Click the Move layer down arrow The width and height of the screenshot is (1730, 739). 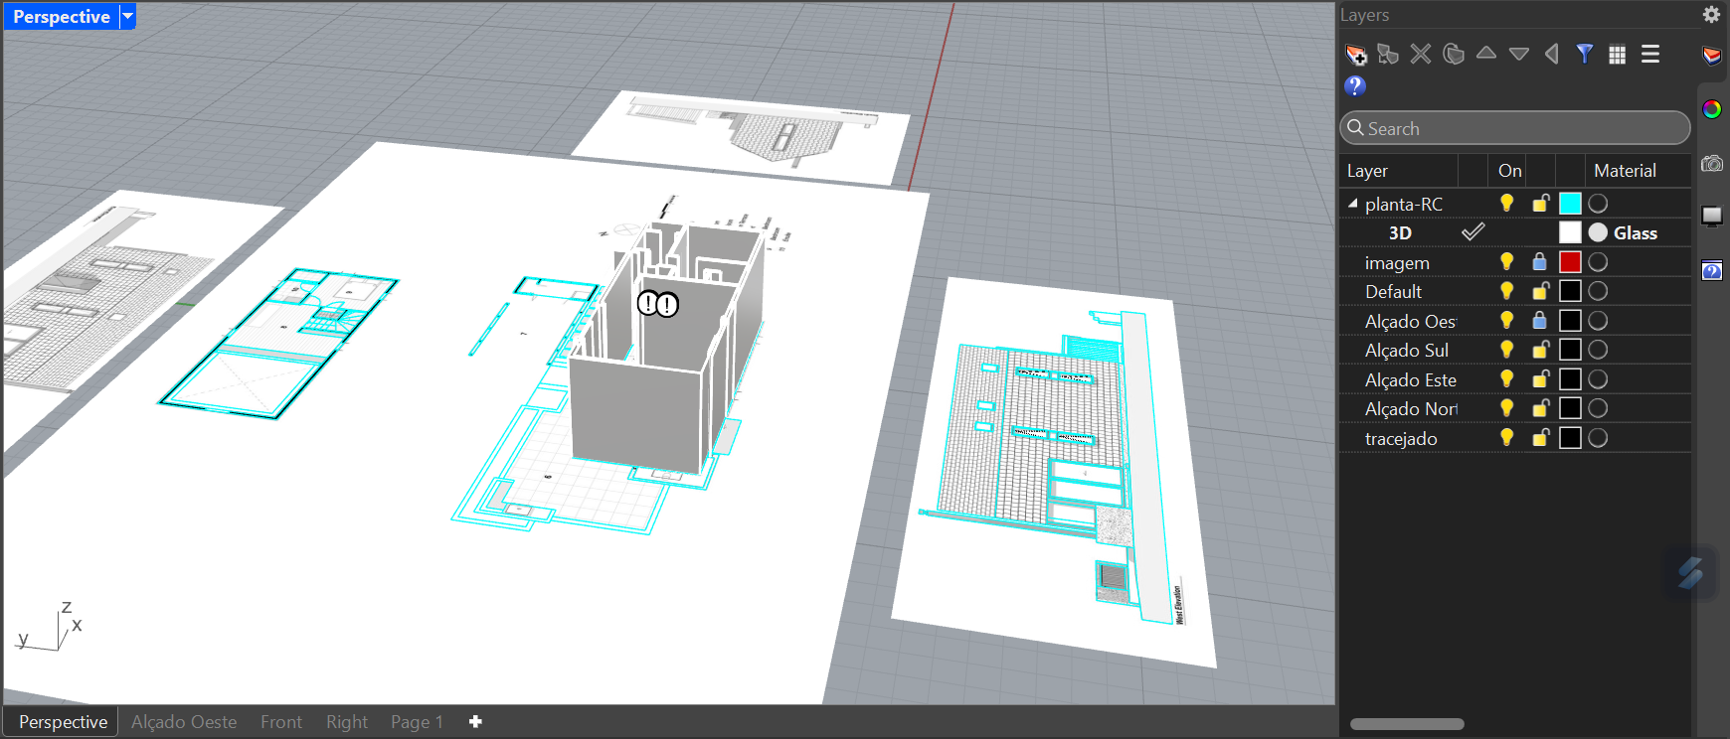tap(1518, 55)
